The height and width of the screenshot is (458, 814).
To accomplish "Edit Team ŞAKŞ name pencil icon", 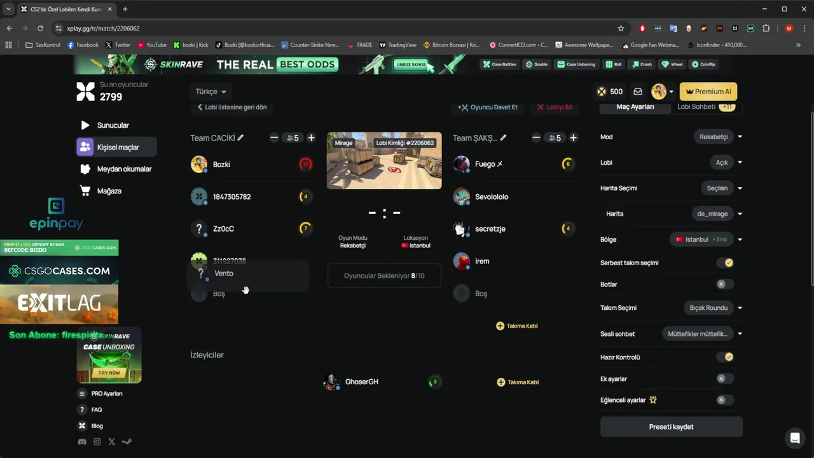I will (504, 137).
